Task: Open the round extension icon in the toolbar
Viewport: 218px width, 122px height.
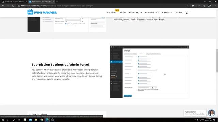Action: (x=193, y=6)
